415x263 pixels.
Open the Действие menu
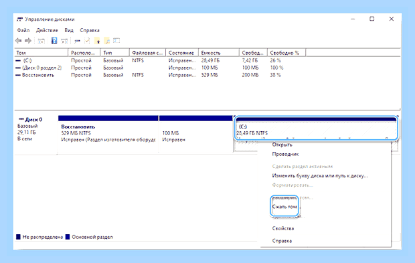pos(47,30)
